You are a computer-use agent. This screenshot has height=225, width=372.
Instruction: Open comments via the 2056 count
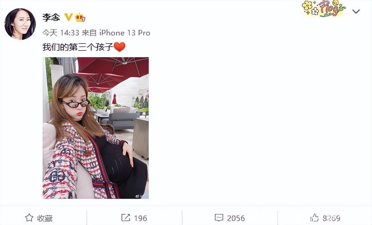[x=236, y=218]
